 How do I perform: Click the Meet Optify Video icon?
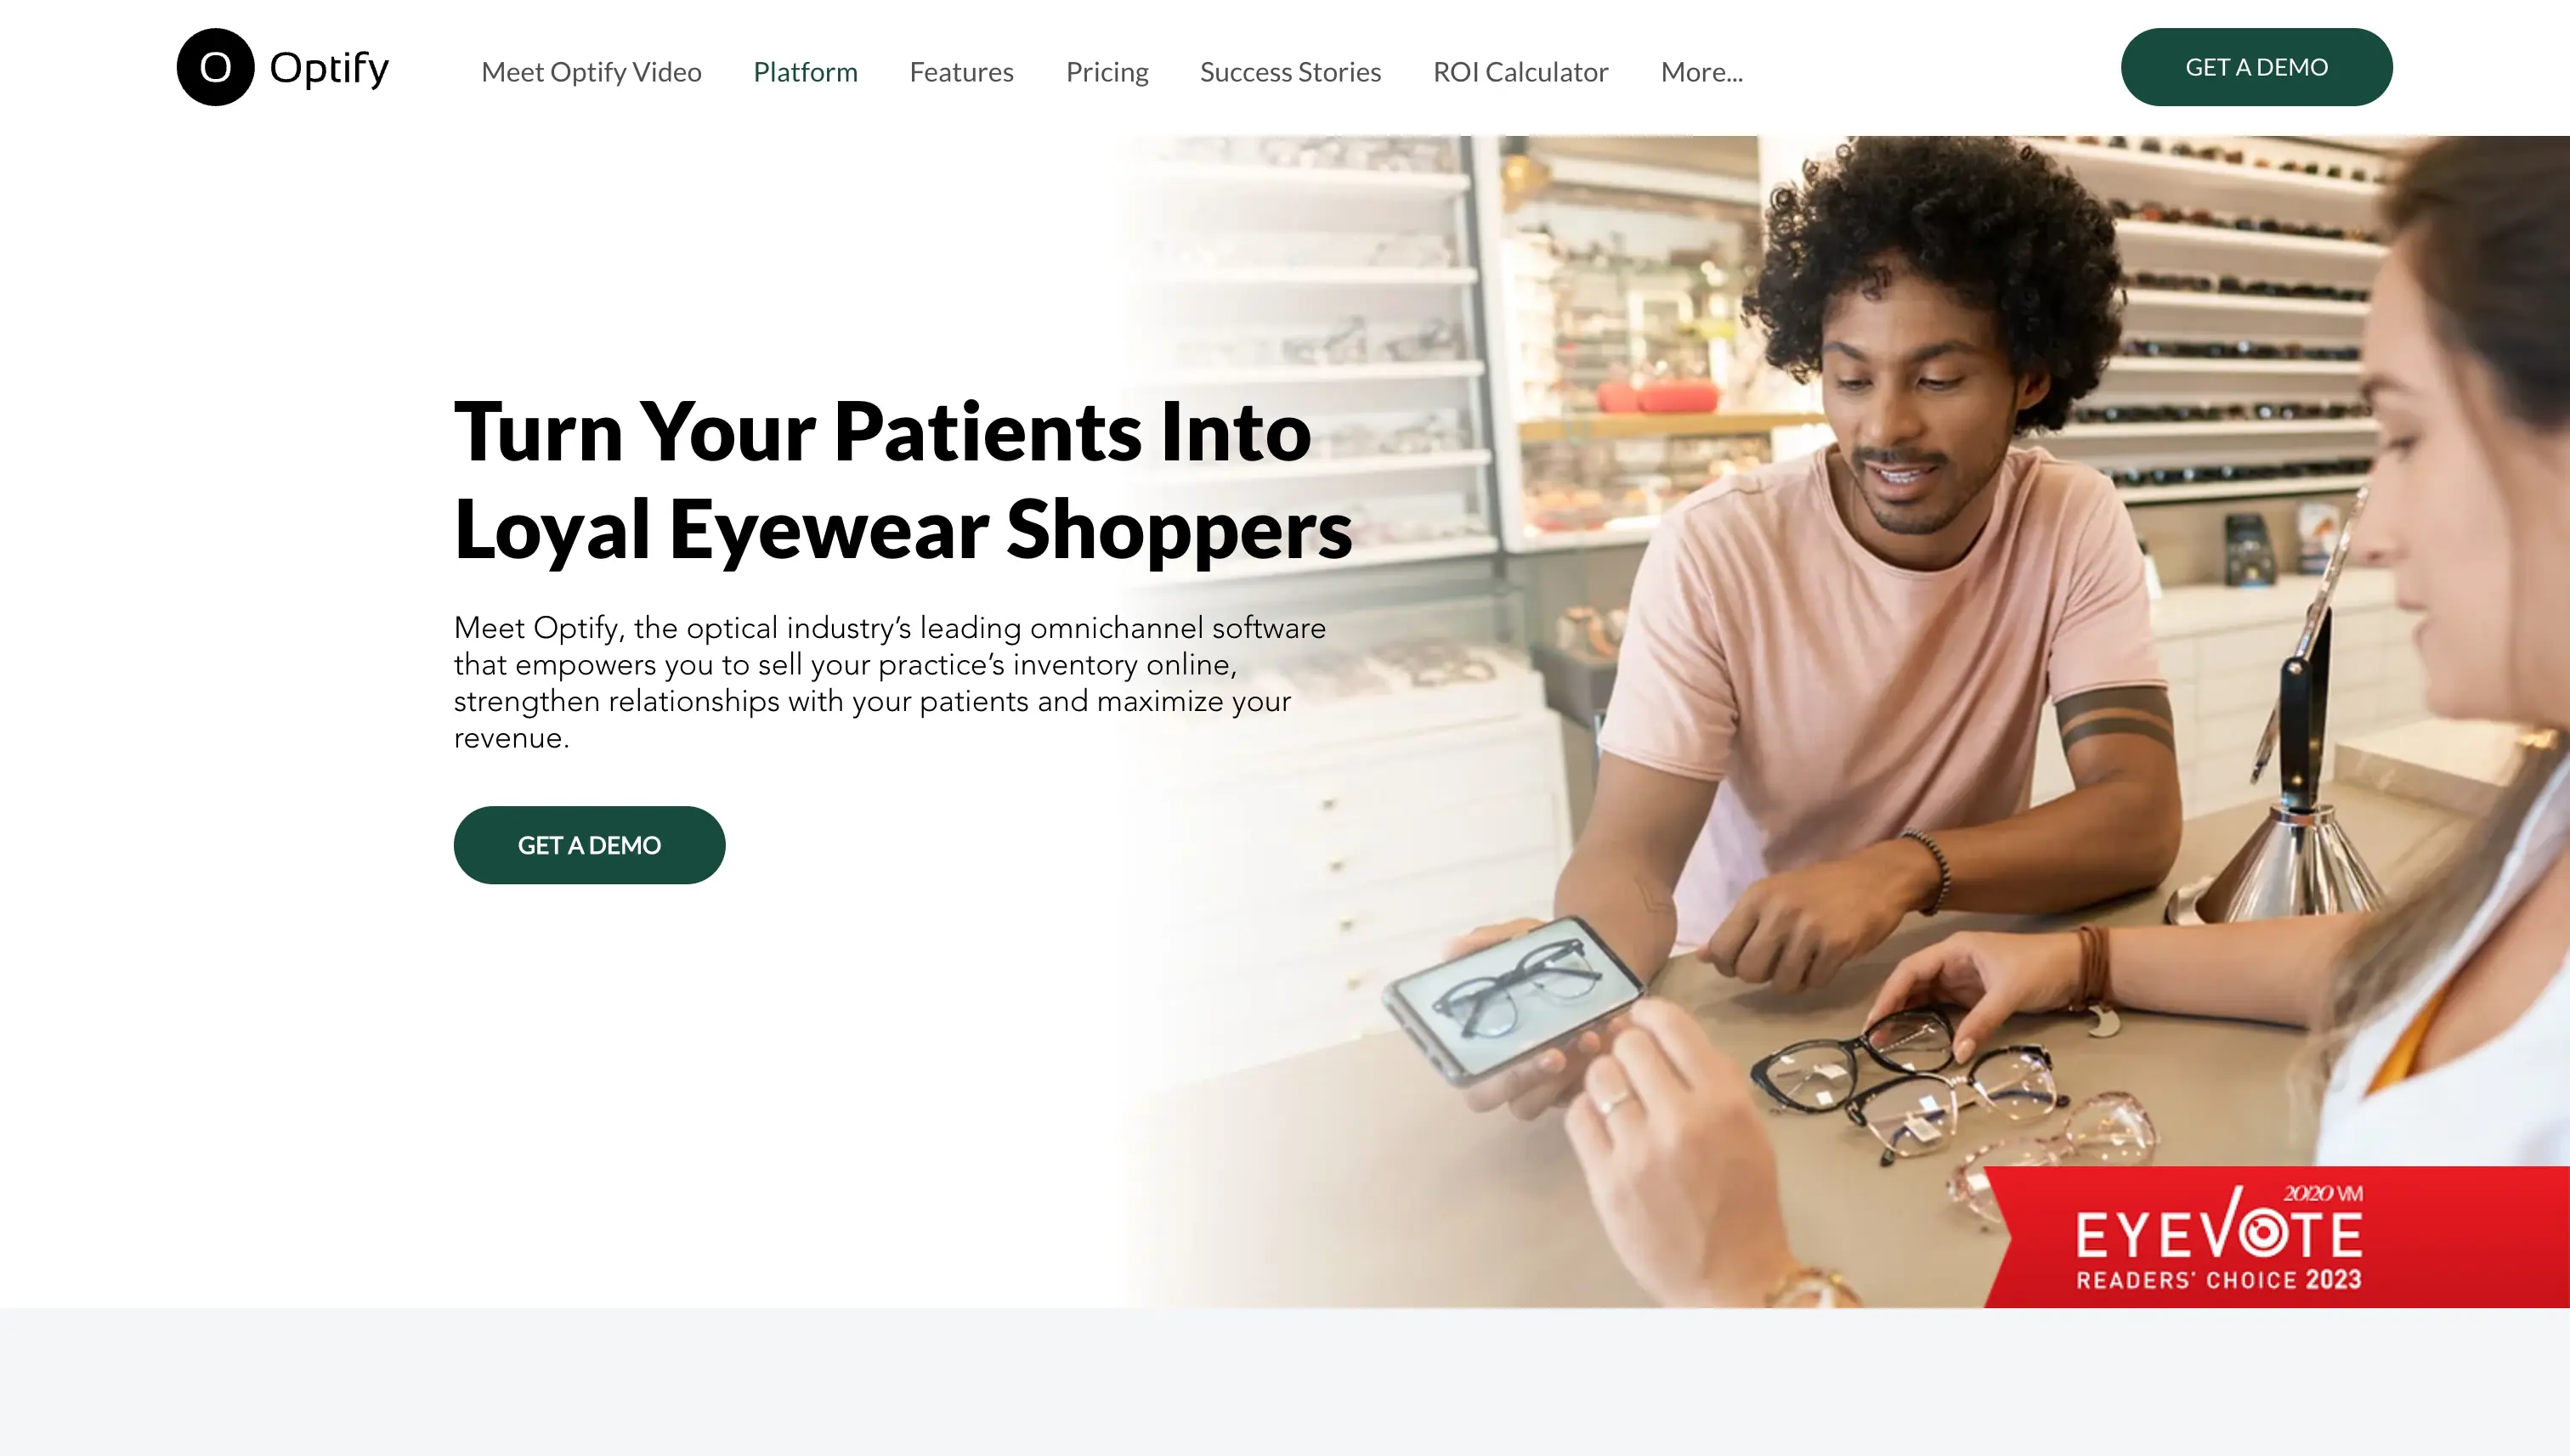(x=592, y=71)
